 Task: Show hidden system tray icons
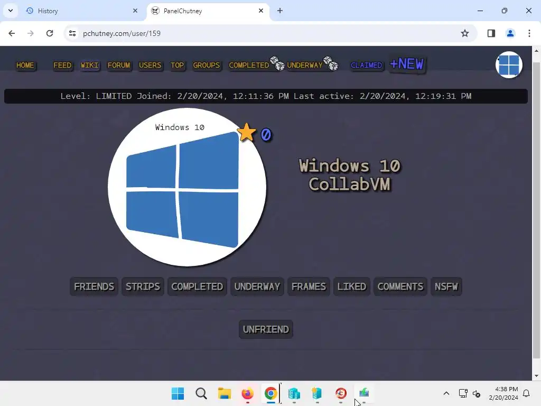click(446, 393)
